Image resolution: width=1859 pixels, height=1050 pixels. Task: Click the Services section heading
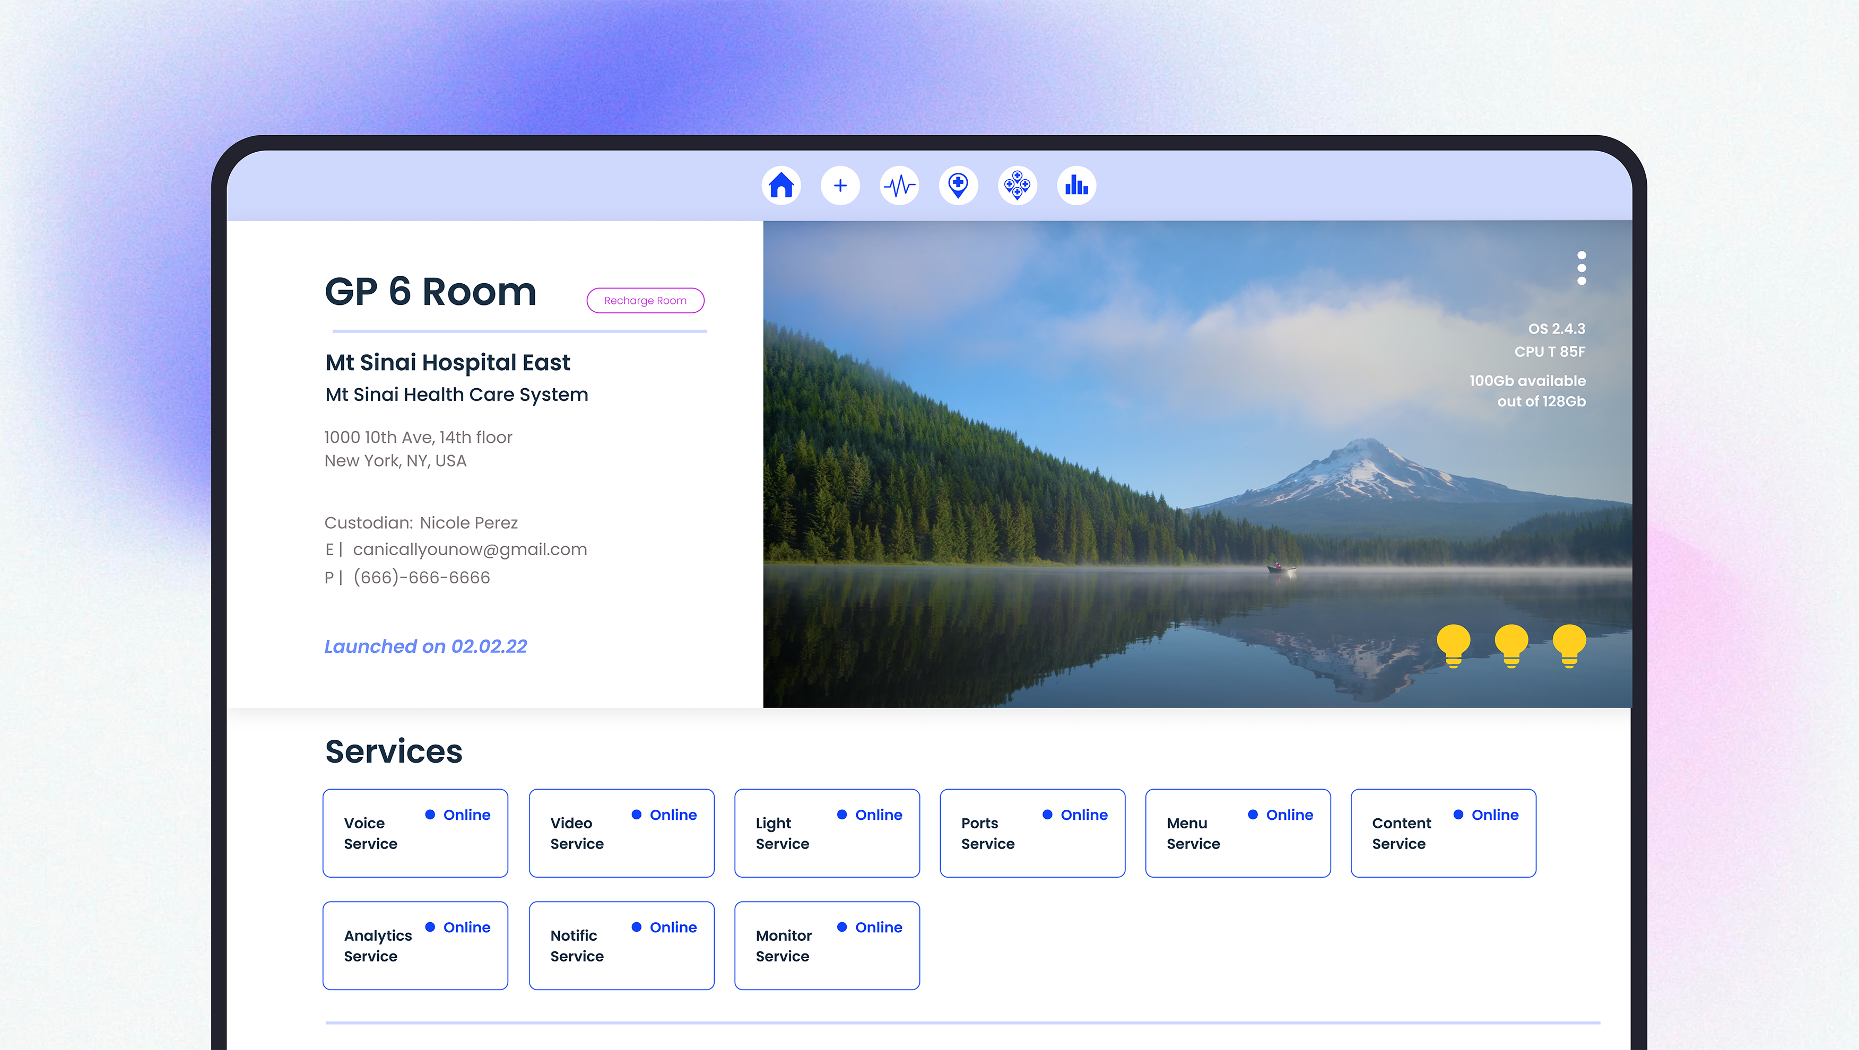click(393, 751)
